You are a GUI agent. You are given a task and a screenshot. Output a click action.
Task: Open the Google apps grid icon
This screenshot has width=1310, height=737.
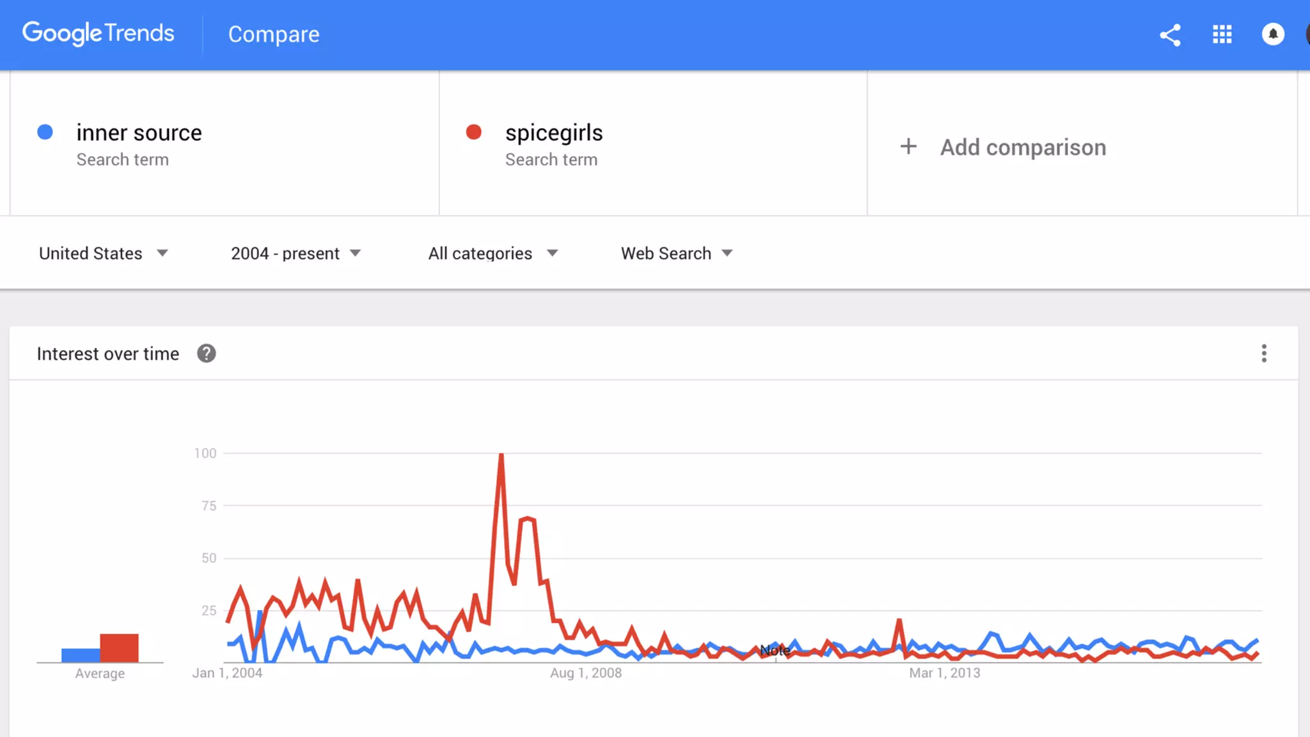point(1222,35)
